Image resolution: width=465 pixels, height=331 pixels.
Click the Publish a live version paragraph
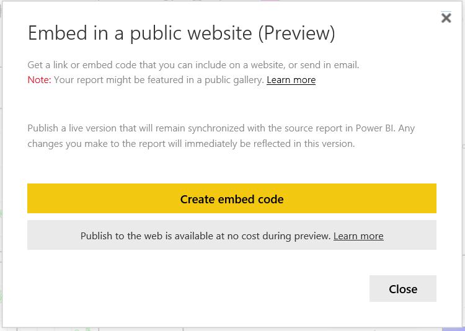(221, 136)
